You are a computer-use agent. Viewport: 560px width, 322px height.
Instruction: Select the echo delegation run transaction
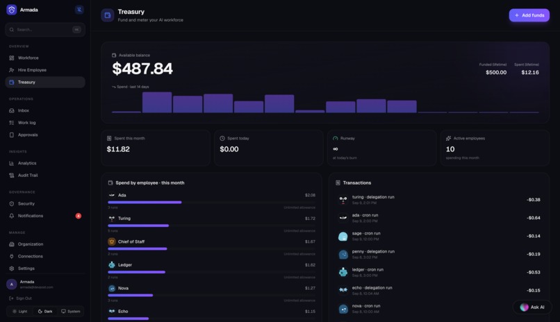pos(439,290)
